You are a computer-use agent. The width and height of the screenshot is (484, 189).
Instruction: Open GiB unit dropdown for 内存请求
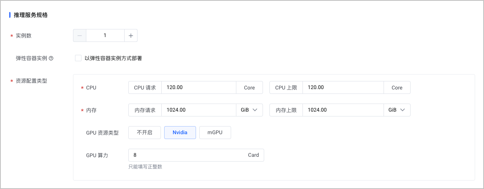pos(249,110)
